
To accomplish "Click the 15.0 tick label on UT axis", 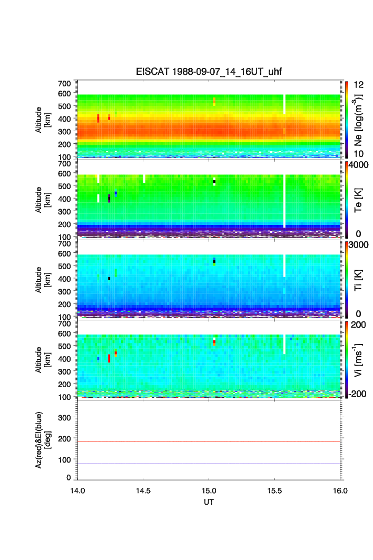I will pyautogui.click(x=209, y=491).
